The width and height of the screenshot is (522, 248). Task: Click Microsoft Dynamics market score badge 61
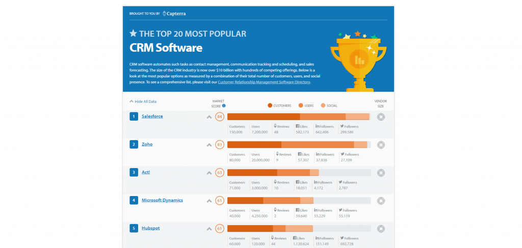[219, 201]
